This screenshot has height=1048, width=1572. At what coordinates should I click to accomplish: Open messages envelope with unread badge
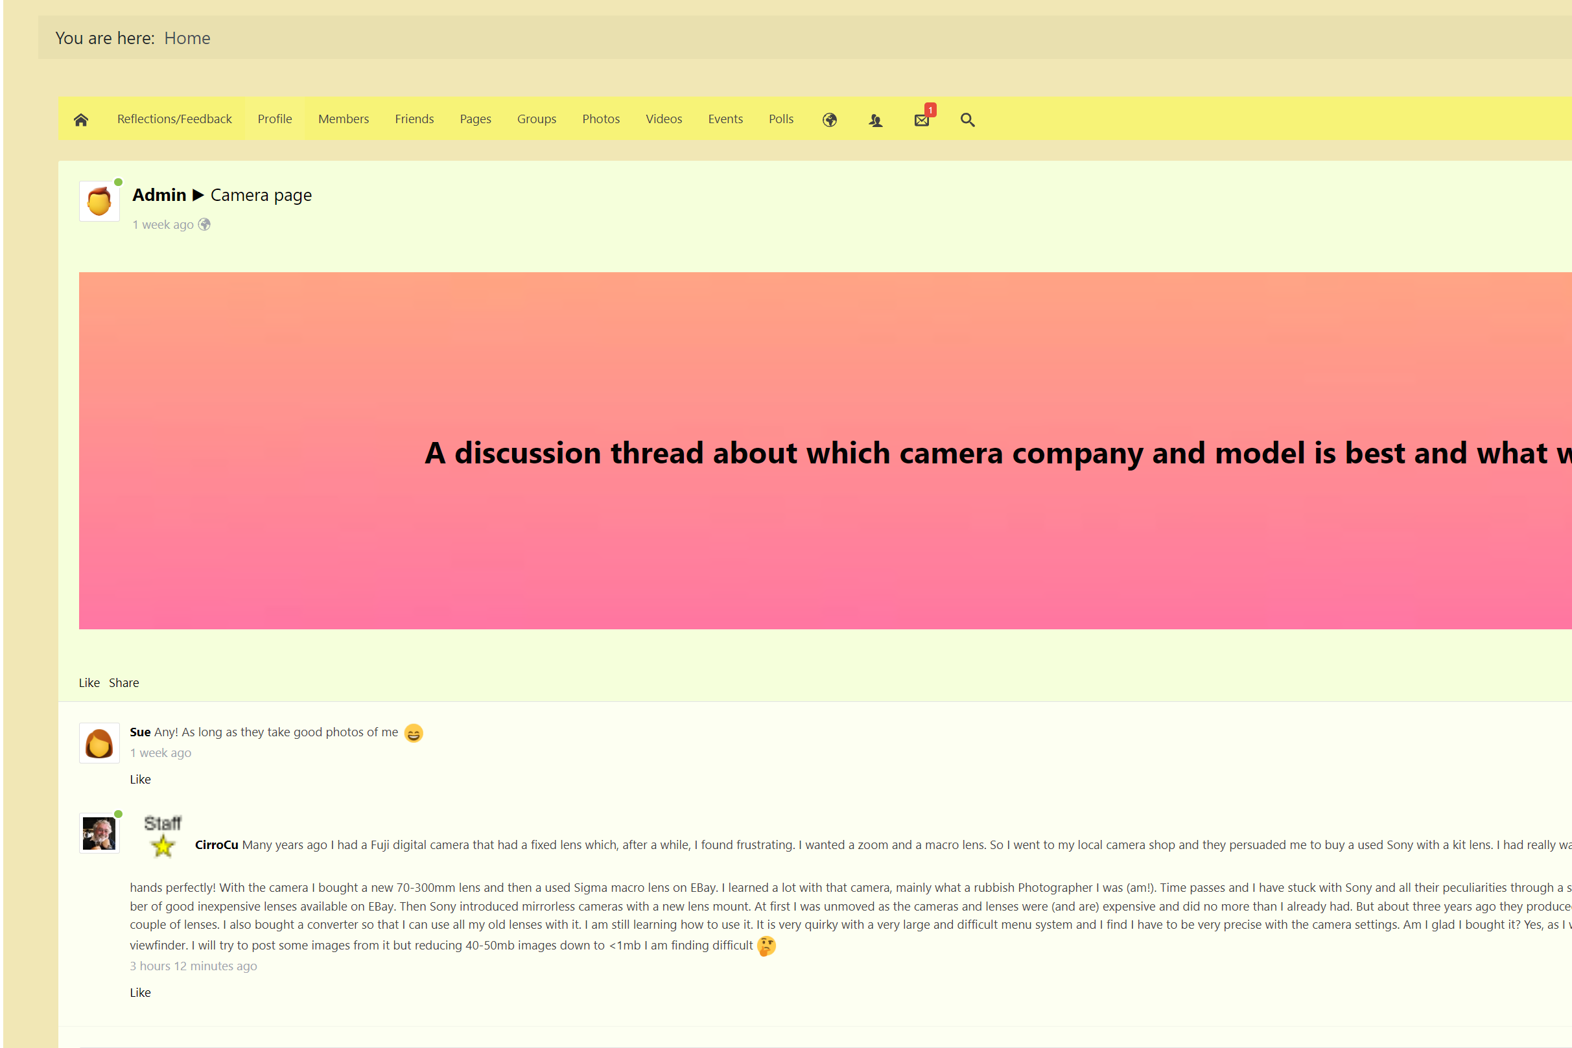922,120
